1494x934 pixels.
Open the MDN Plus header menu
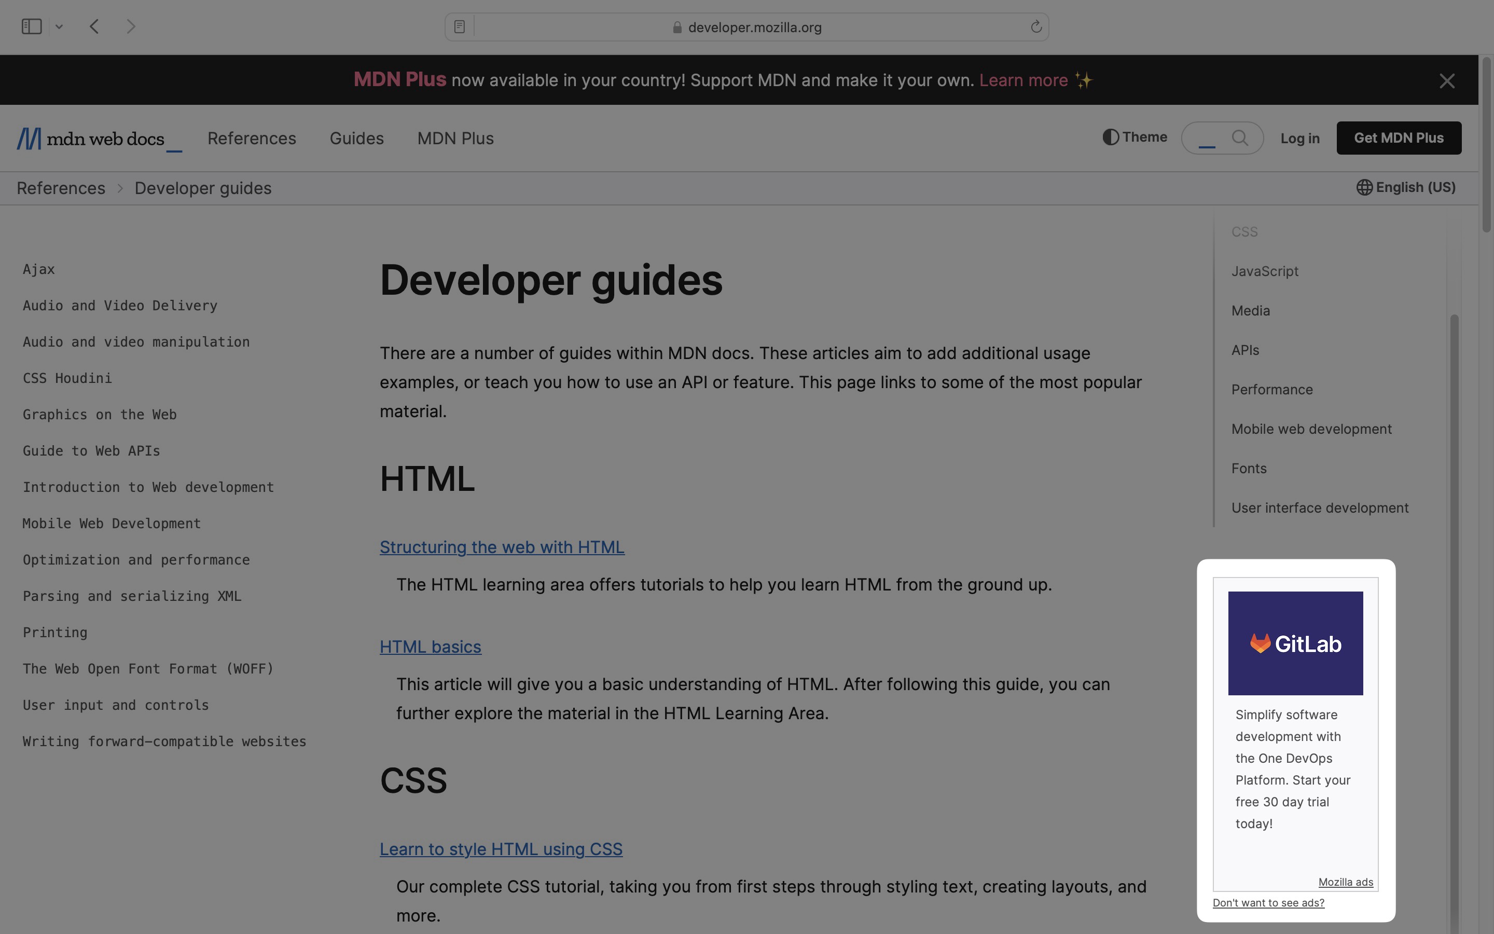pos(455,139)
